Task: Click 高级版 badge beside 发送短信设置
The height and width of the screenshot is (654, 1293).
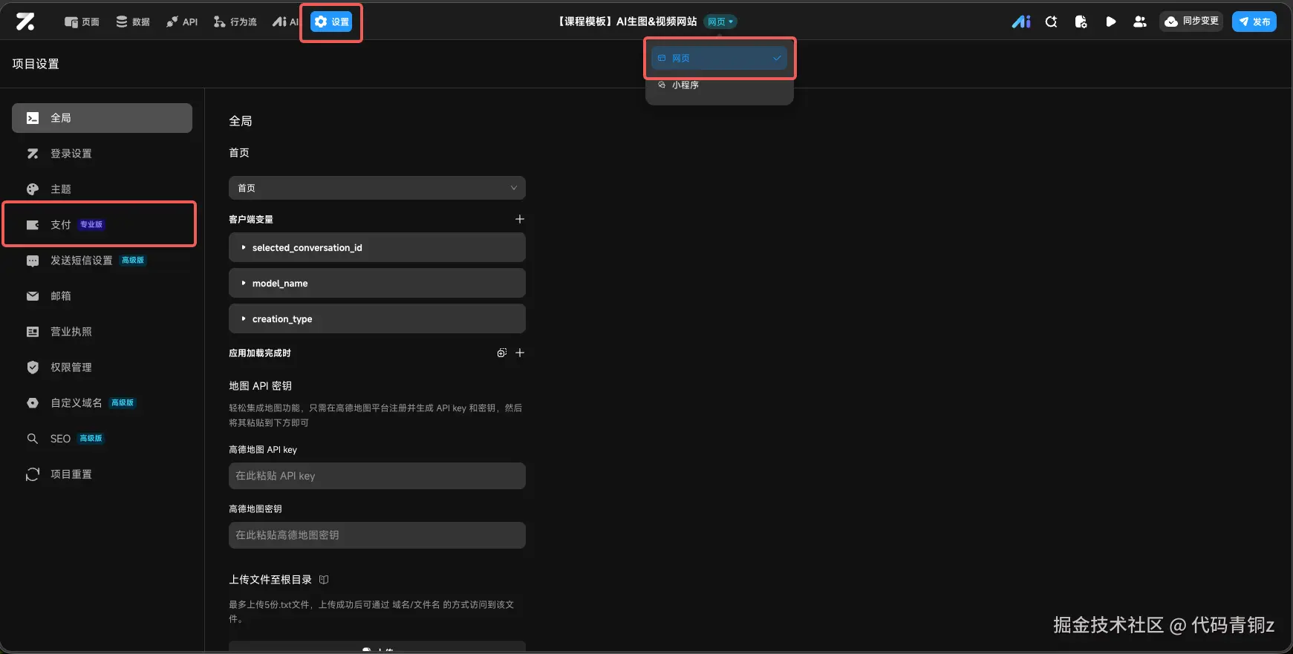Action: pos(133,260)
